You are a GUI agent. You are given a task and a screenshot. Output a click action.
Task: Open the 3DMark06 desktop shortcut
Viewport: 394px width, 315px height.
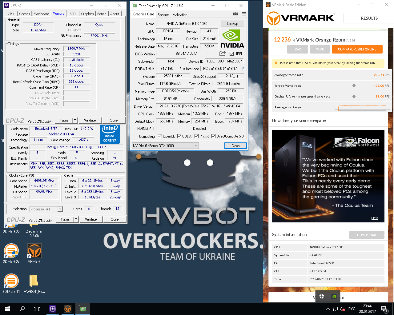point(11,229)
